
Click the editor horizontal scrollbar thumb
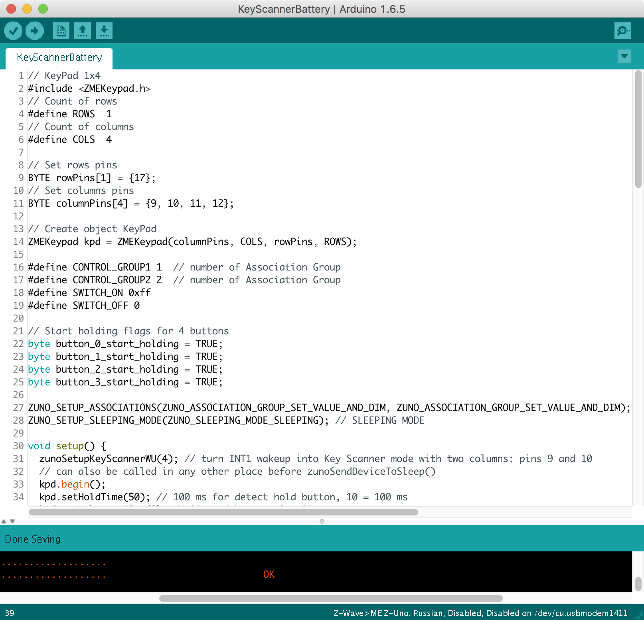tap(223, 512)
